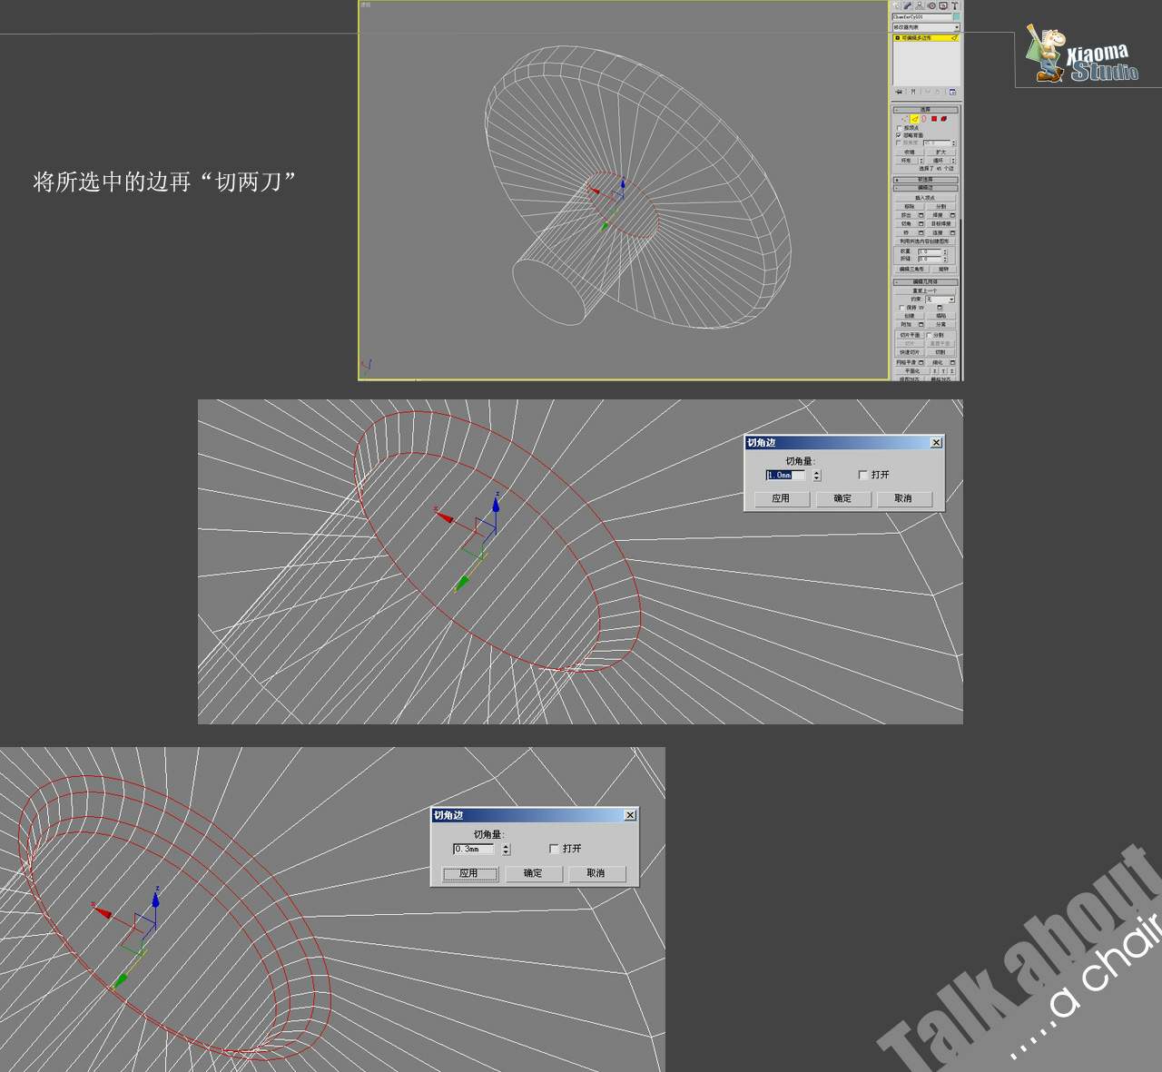Viewport: 1162px width, 1072px height.
Task: Open settings box next to 桥 (Bridge)
Action: 921,233
